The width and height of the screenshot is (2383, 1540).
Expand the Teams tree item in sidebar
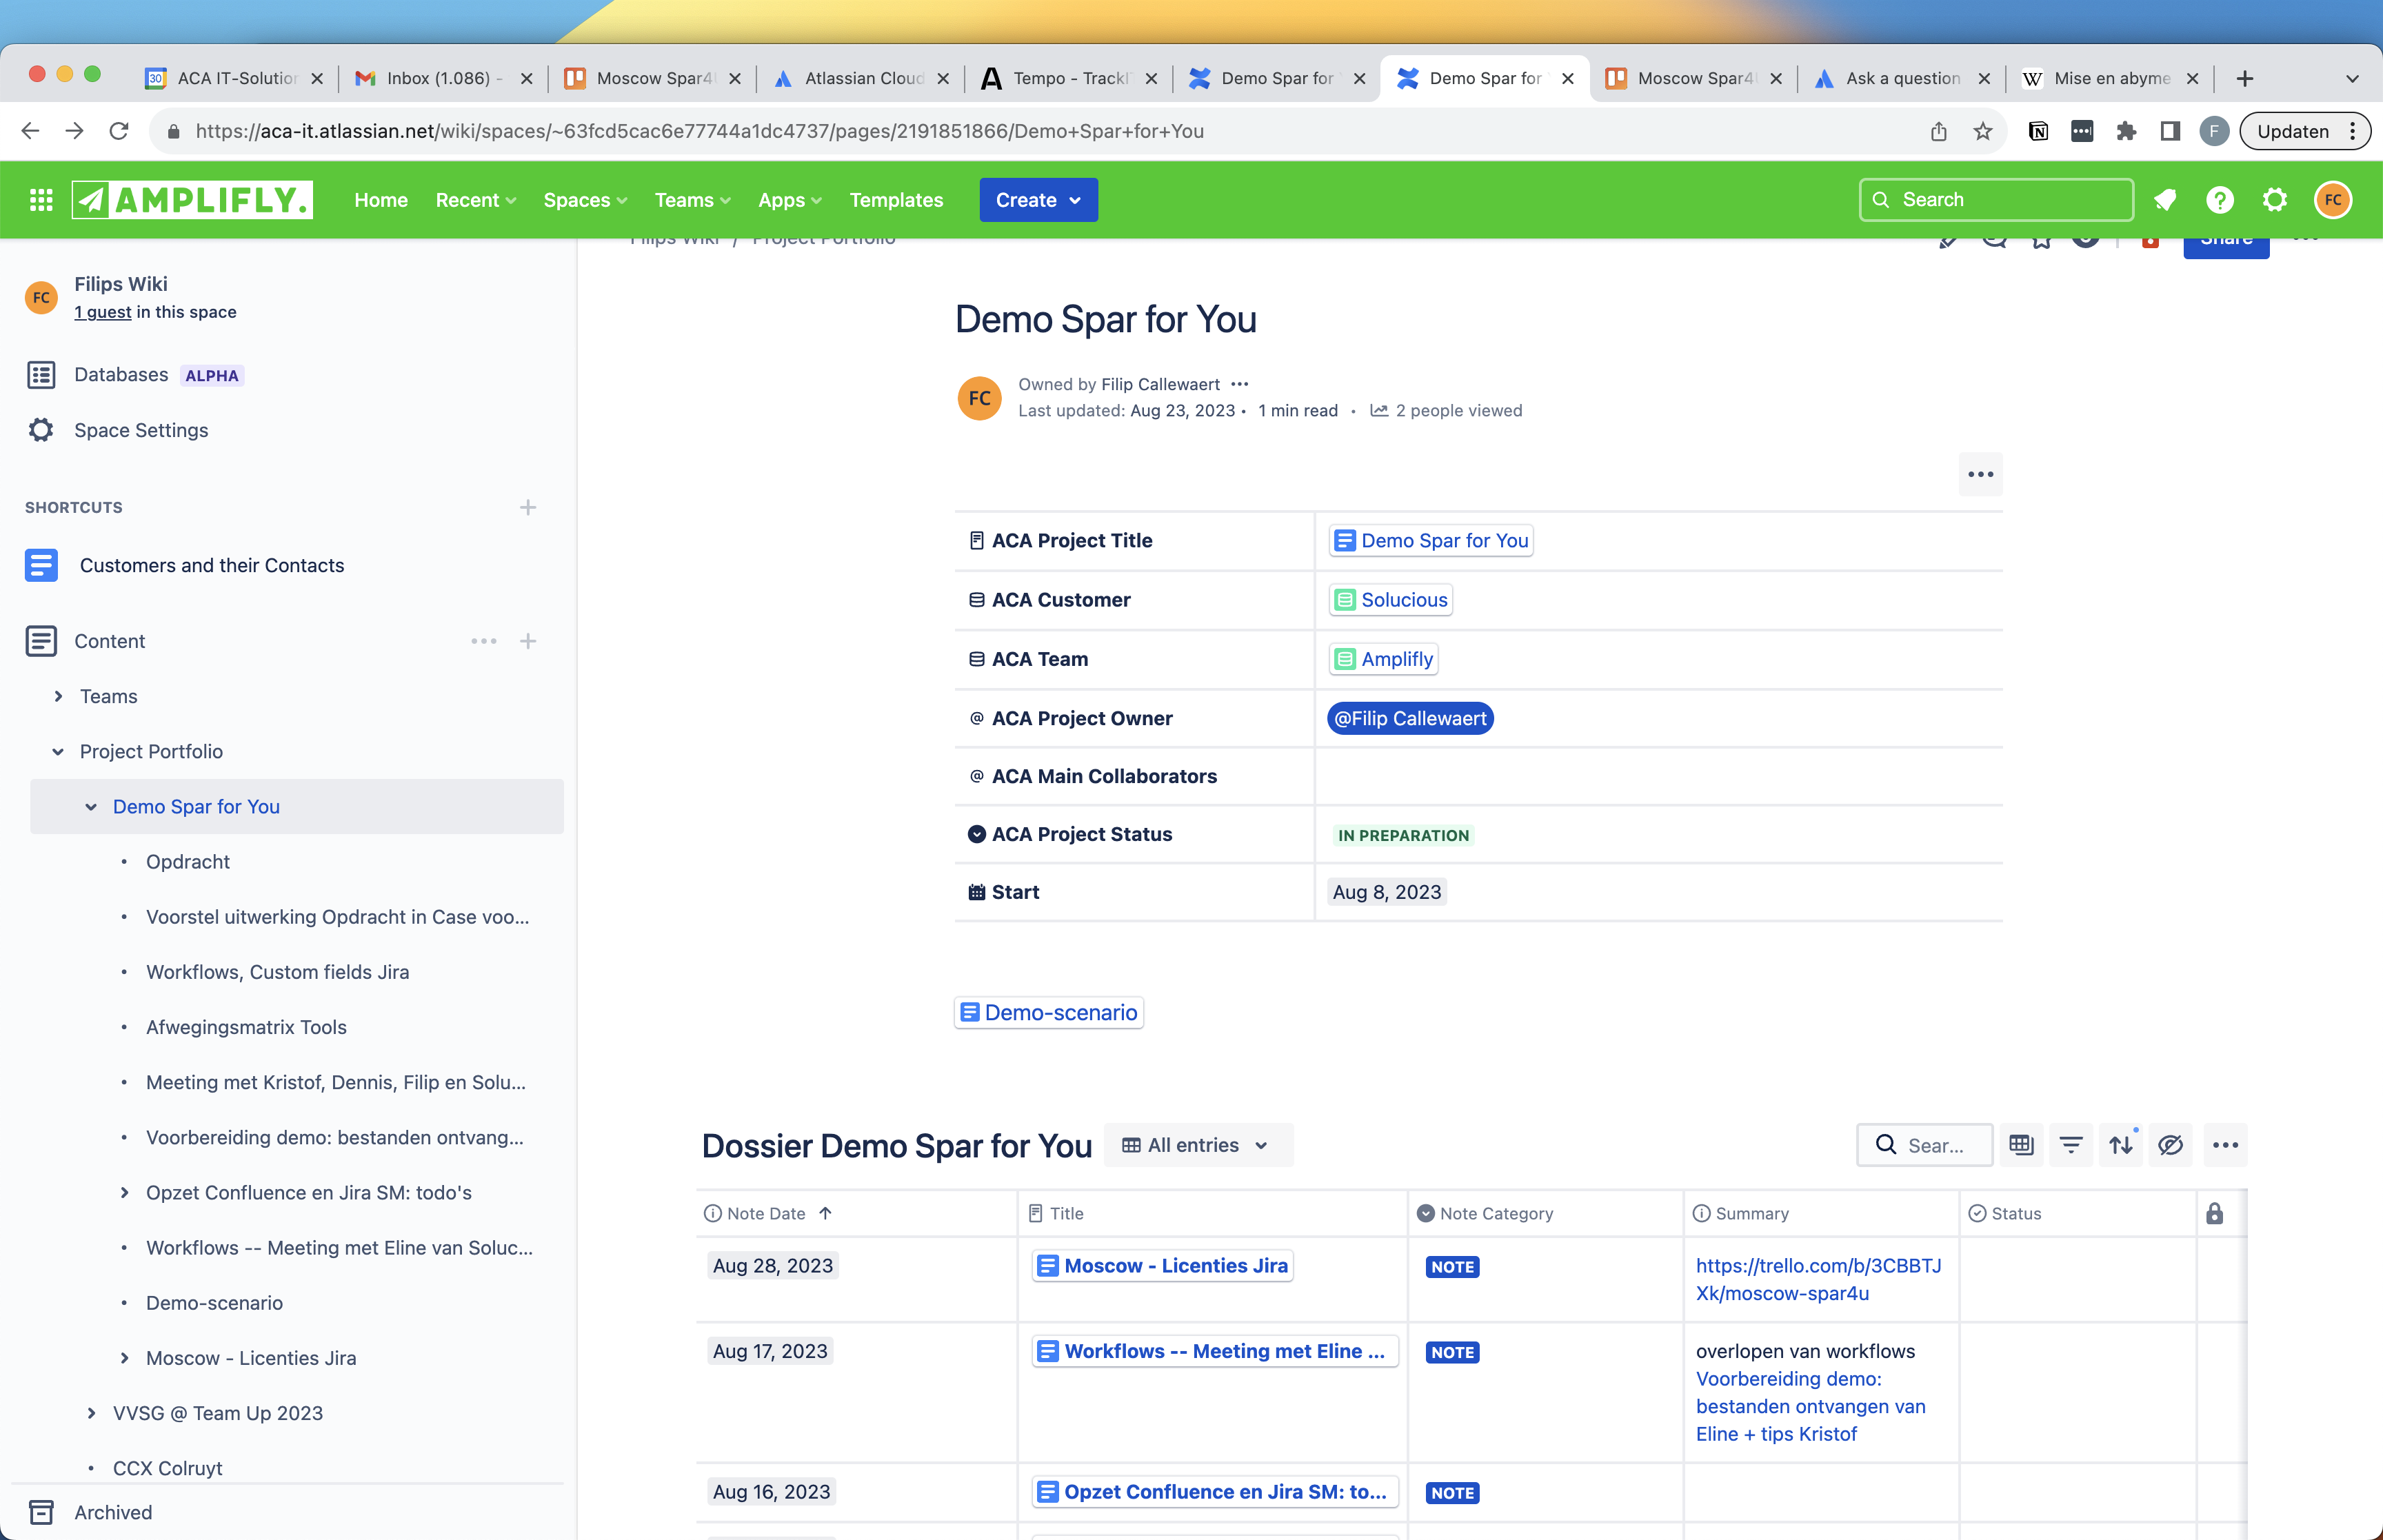click(58, 696)
